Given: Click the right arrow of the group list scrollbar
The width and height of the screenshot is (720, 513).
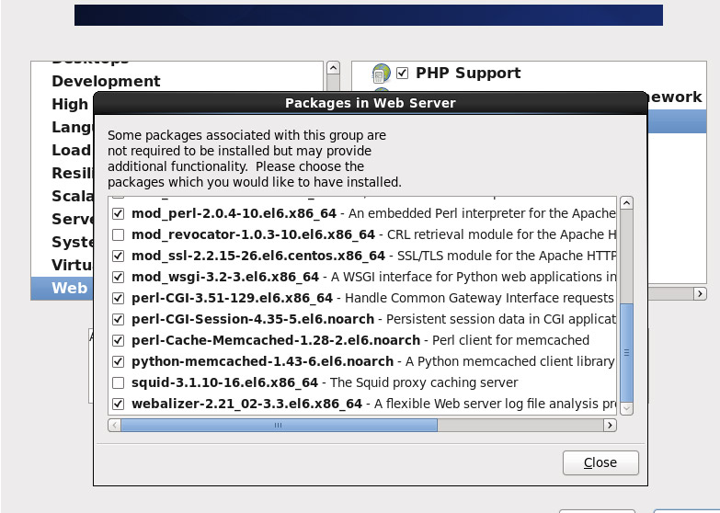Looking at the screenshot, I should 700,293.
